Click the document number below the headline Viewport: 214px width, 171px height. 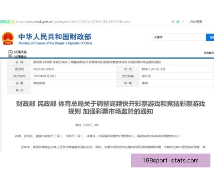tap(87, 125)
